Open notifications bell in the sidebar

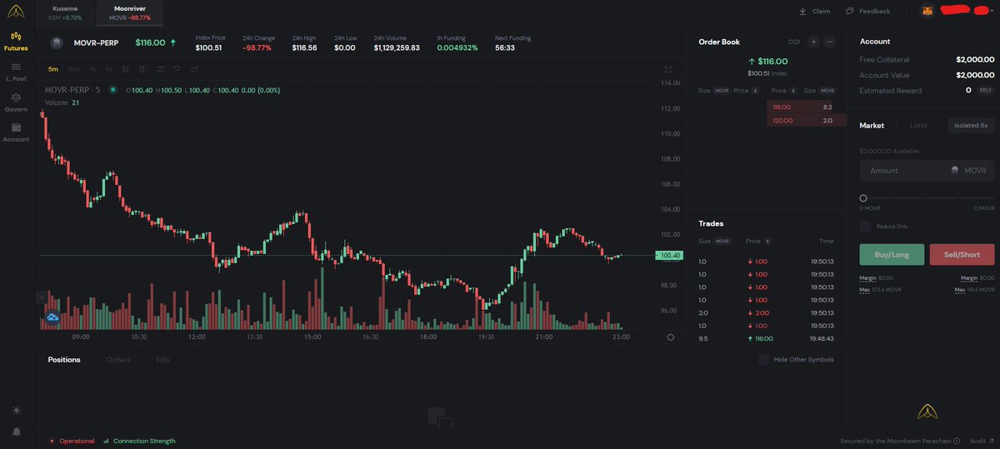tap(17, 432)
